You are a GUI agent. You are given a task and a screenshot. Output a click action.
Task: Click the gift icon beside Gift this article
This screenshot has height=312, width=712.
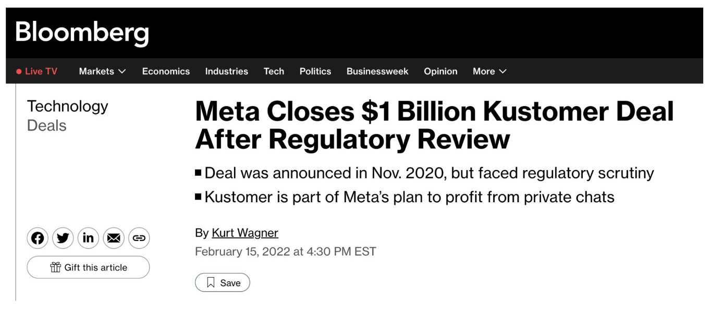coord(56,267)
